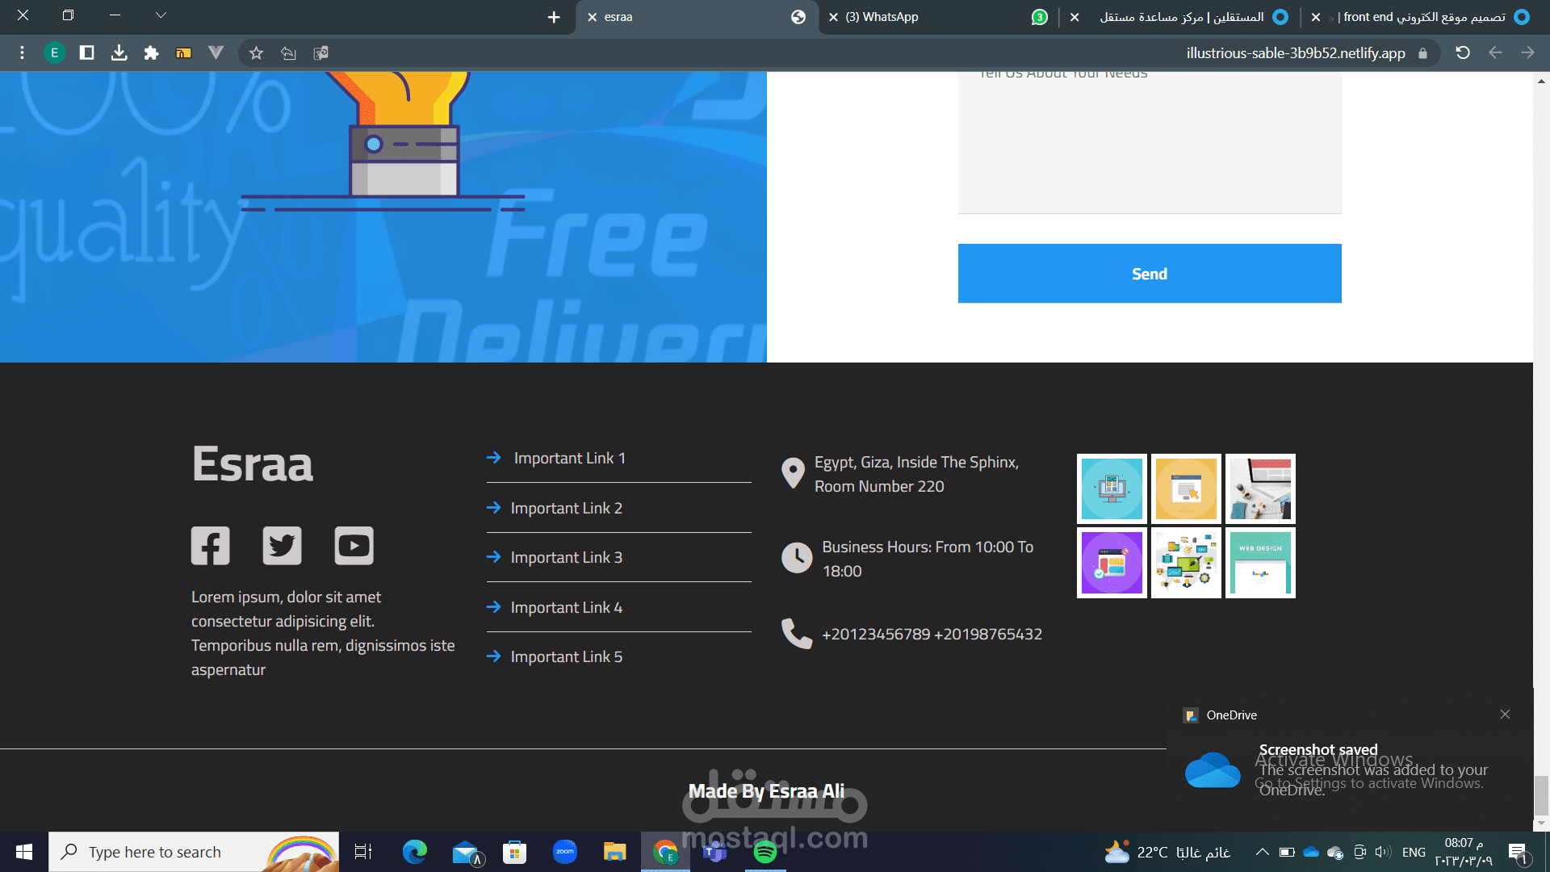Click the location pin icon beside address
Image resolution: width=1550 pixels, height=872 pixels.
[x=793, y=474]
